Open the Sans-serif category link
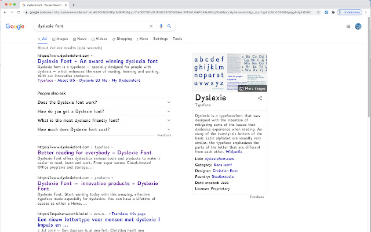Screen dimensions: 371x232 pyautogui.click(x=223, y=165)
